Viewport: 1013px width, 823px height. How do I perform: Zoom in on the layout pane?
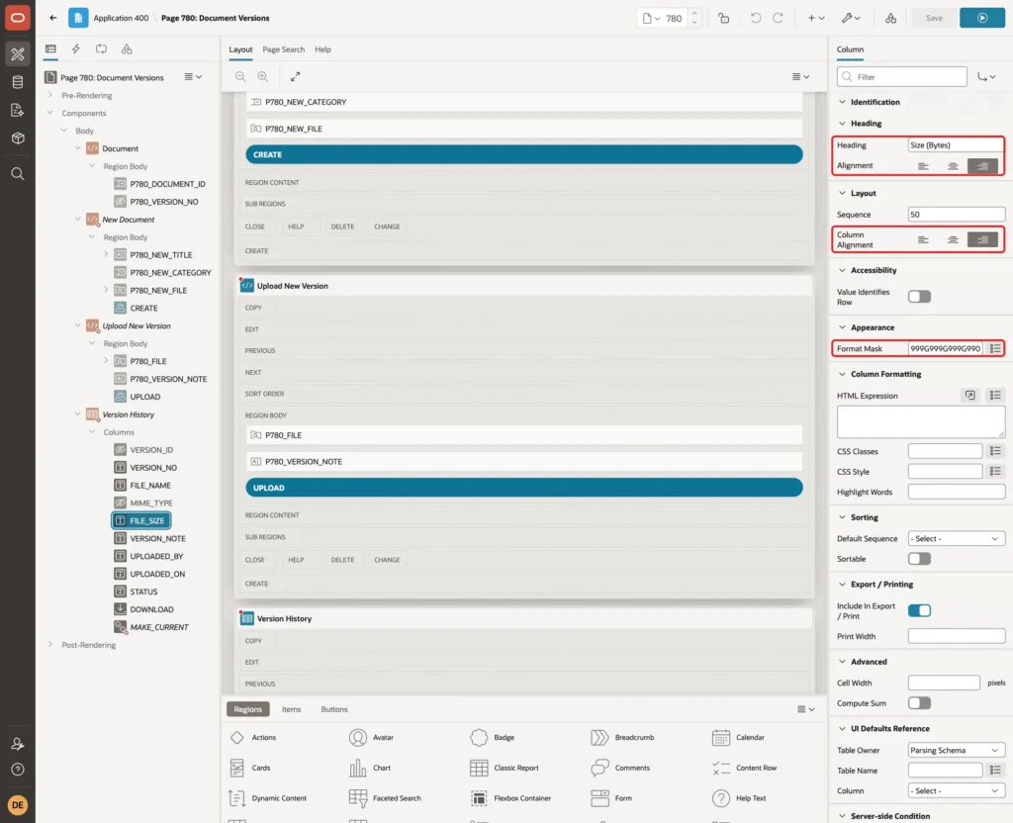click(x=263, y=76)
